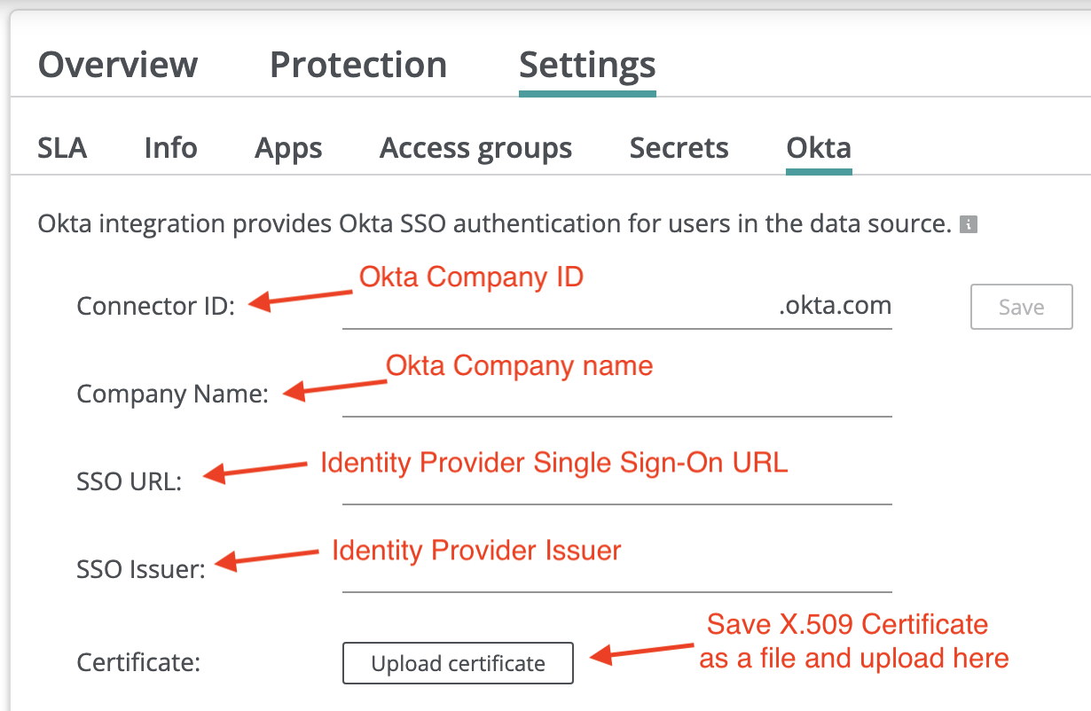1091x711 pixels.
Task: Click the 'Certificate:' label
Action: coord(139,662)
